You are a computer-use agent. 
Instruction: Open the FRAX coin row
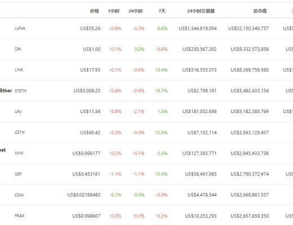pyautogui.click(x=146, y=215)
